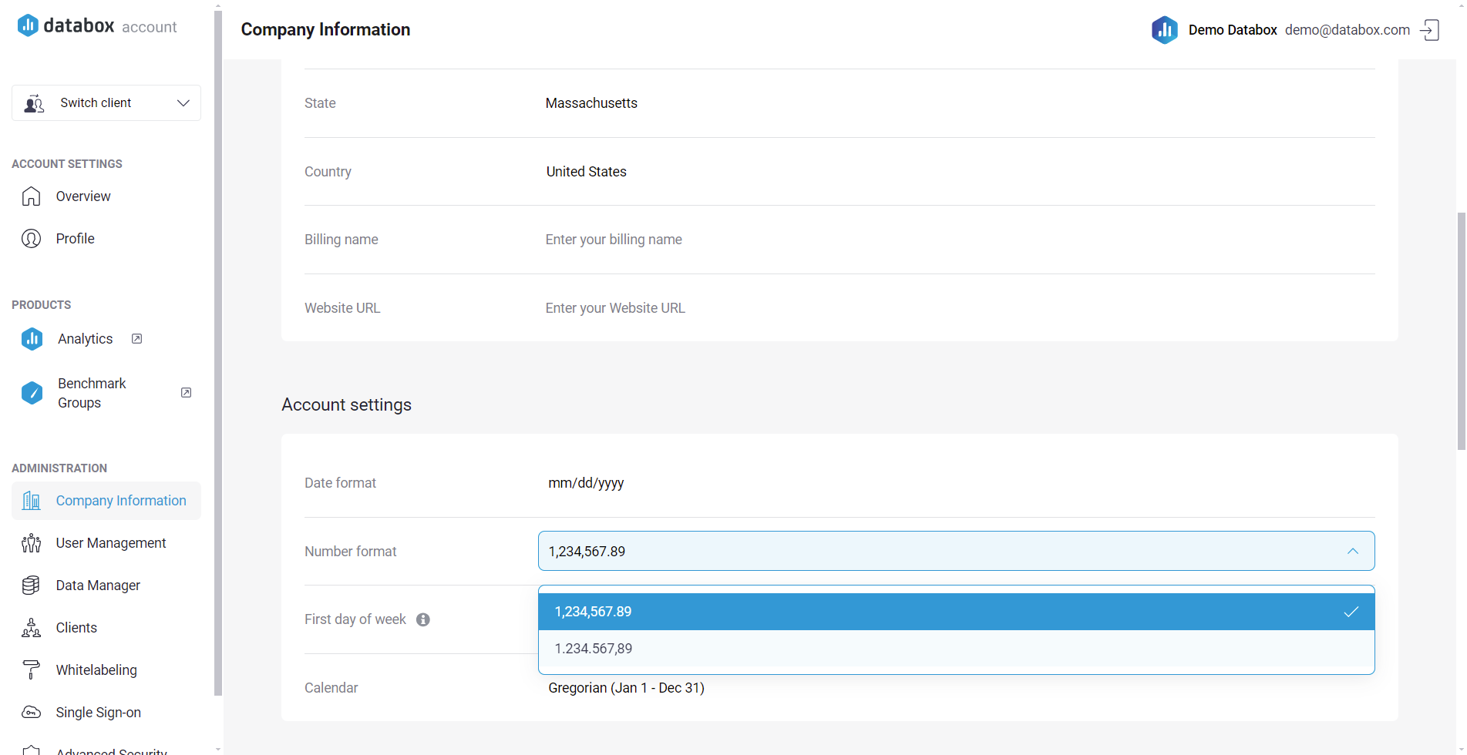
Task: Select 1,234,567.89 number format option
Action: click(956, 612)
